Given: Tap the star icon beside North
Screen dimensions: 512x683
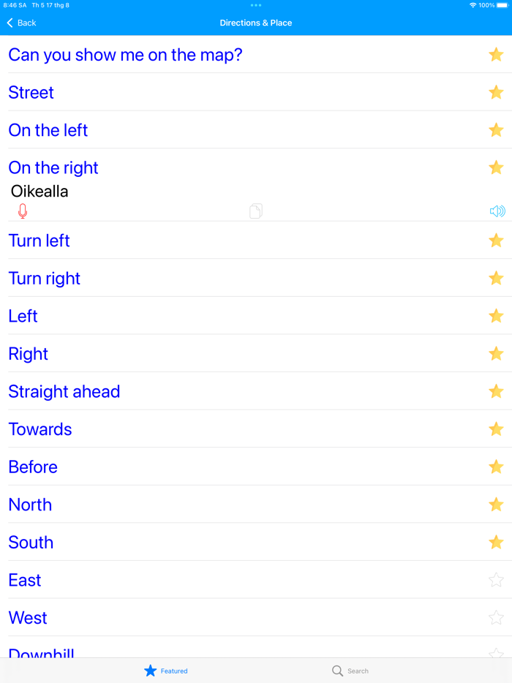Looking at the screenshot, I should point(496,505).
